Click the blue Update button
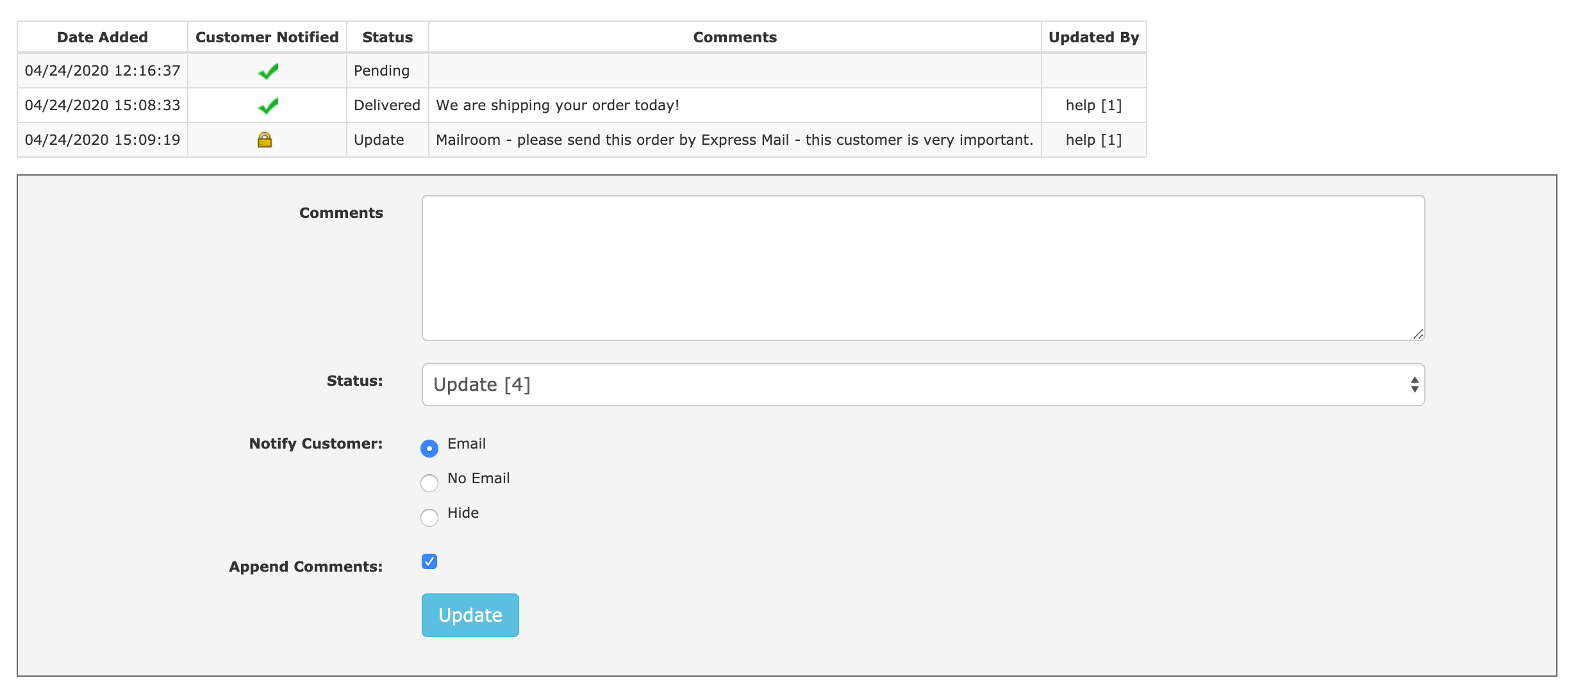 tap(470, 615)
